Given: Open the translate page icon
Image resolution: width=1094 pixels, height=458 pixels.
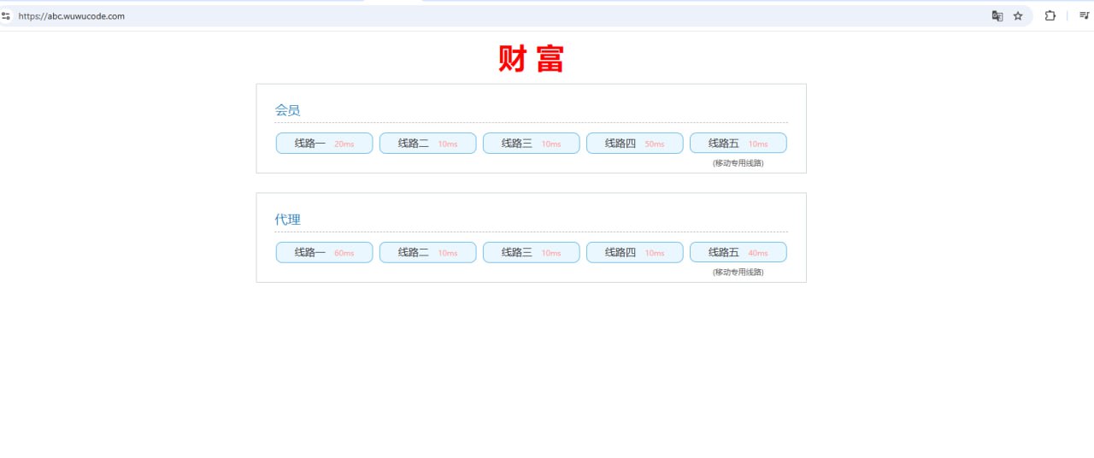Looking at the screenshot, I should point(997,16).
